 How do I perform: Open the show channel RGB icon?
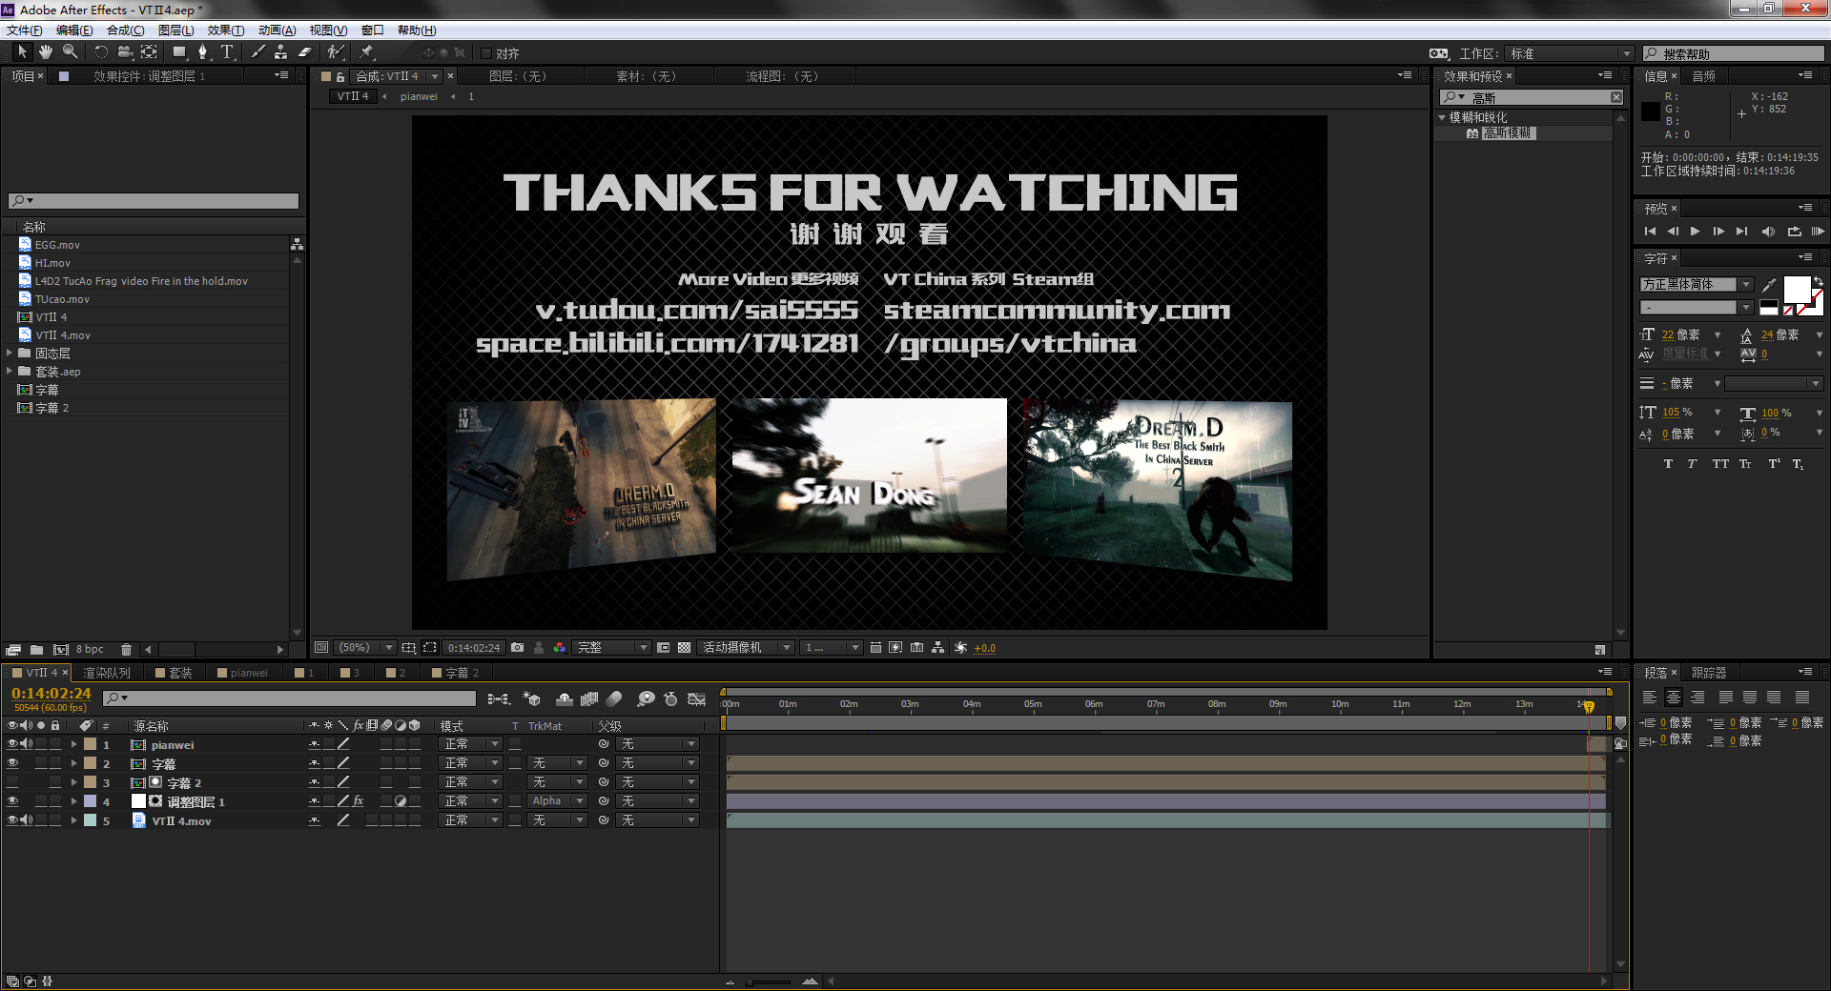560,648
